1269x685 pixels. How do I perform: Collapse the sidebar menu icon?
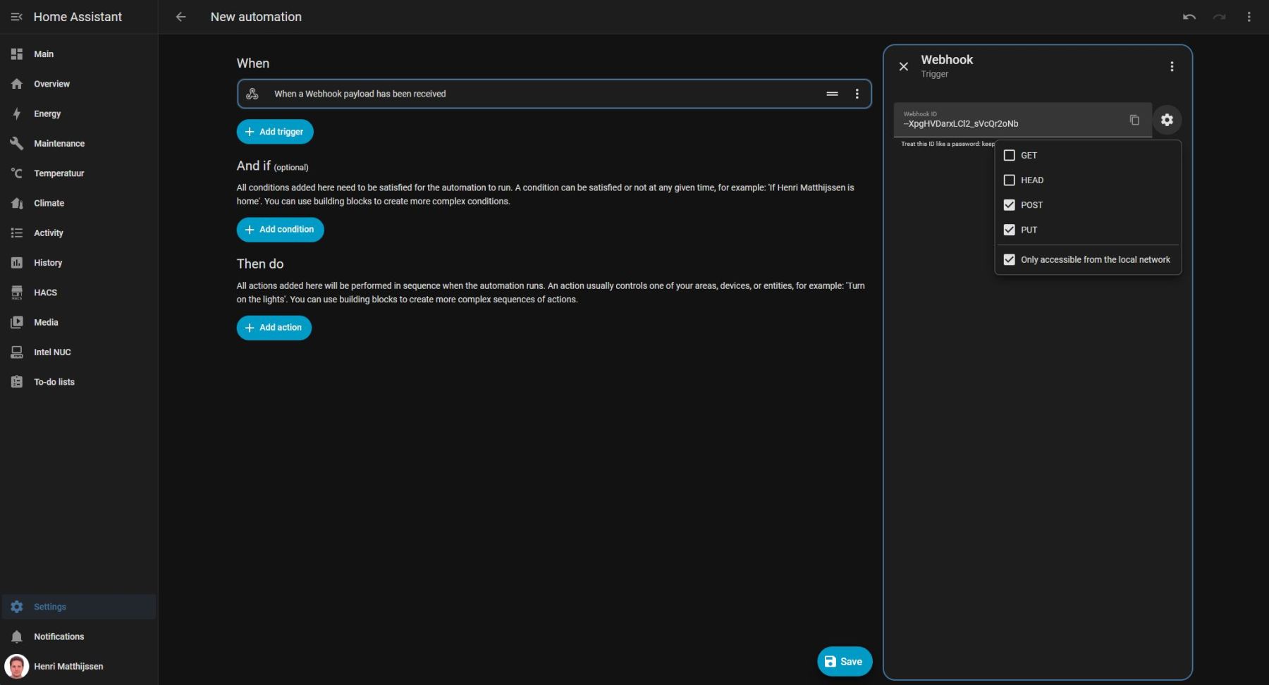click(17, 17)
